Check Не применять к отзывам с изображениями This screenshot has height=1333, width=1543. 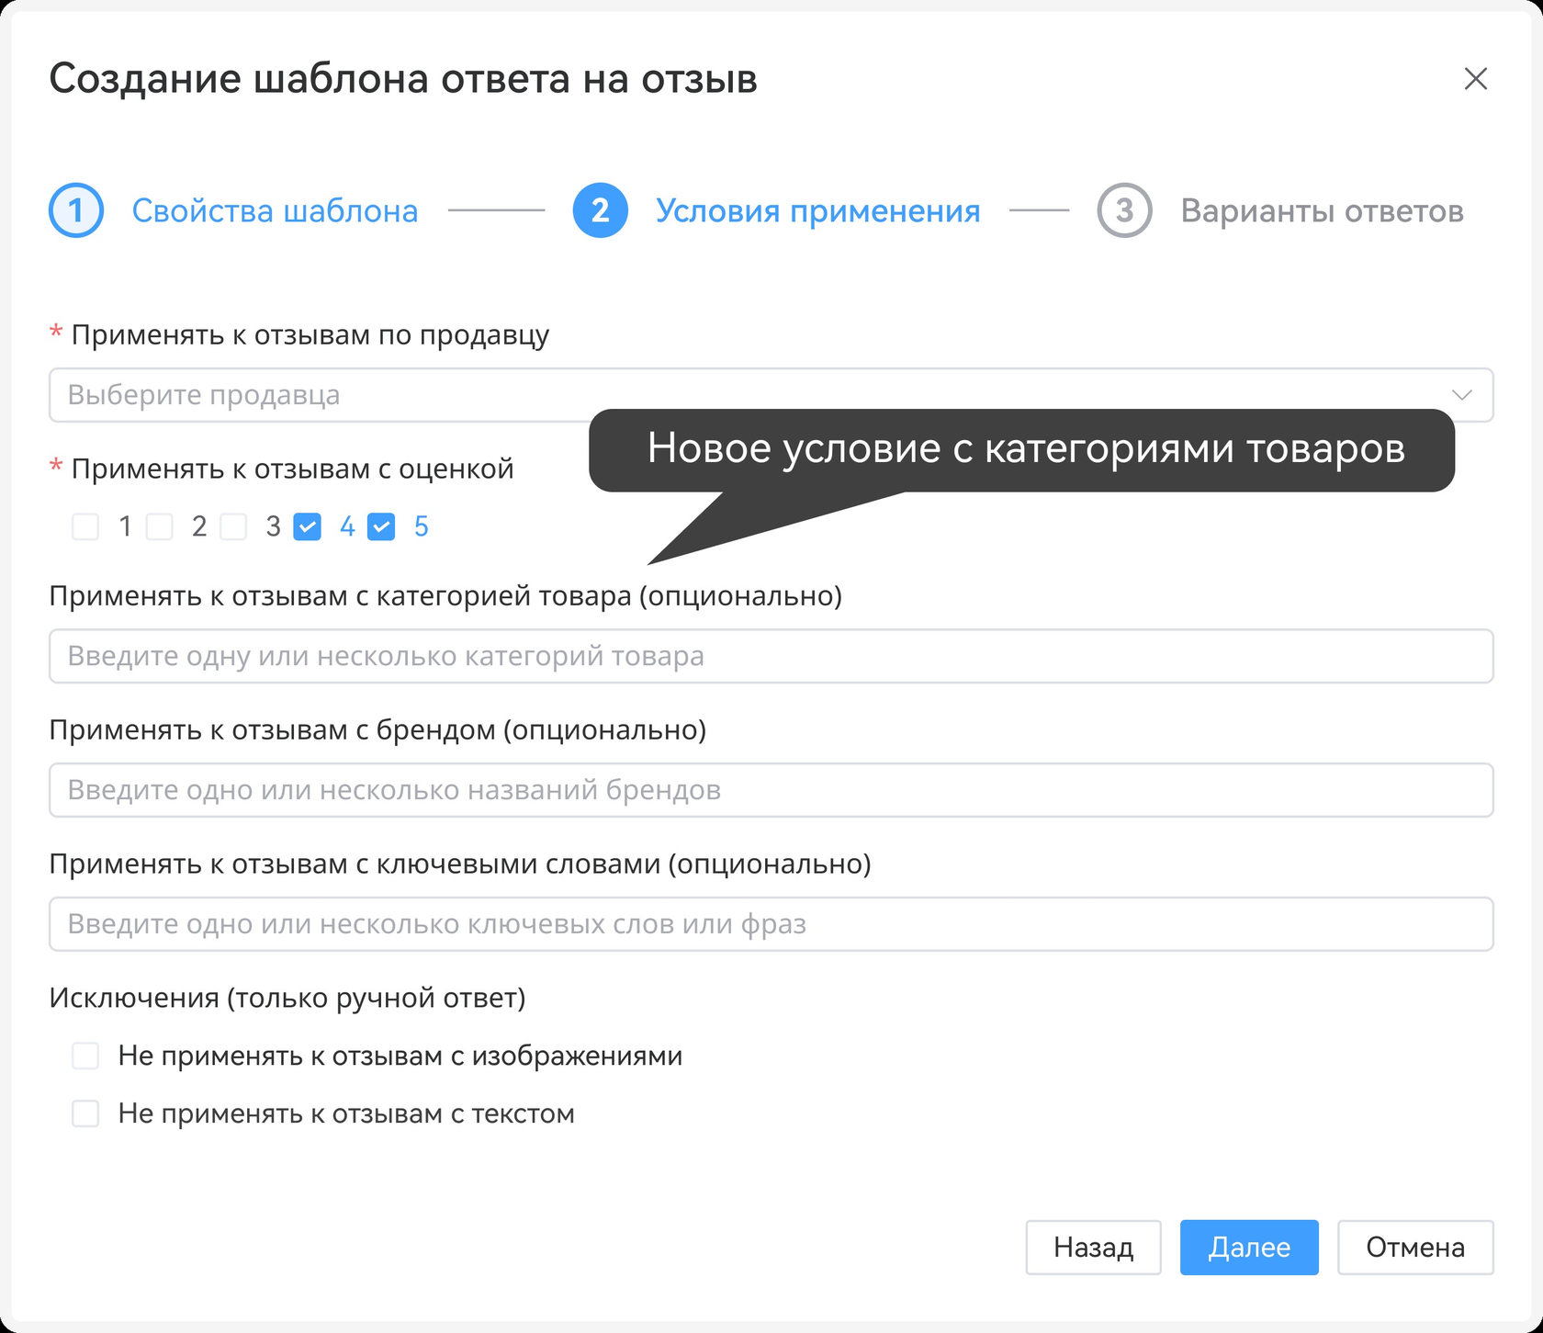click(85, 1056)
